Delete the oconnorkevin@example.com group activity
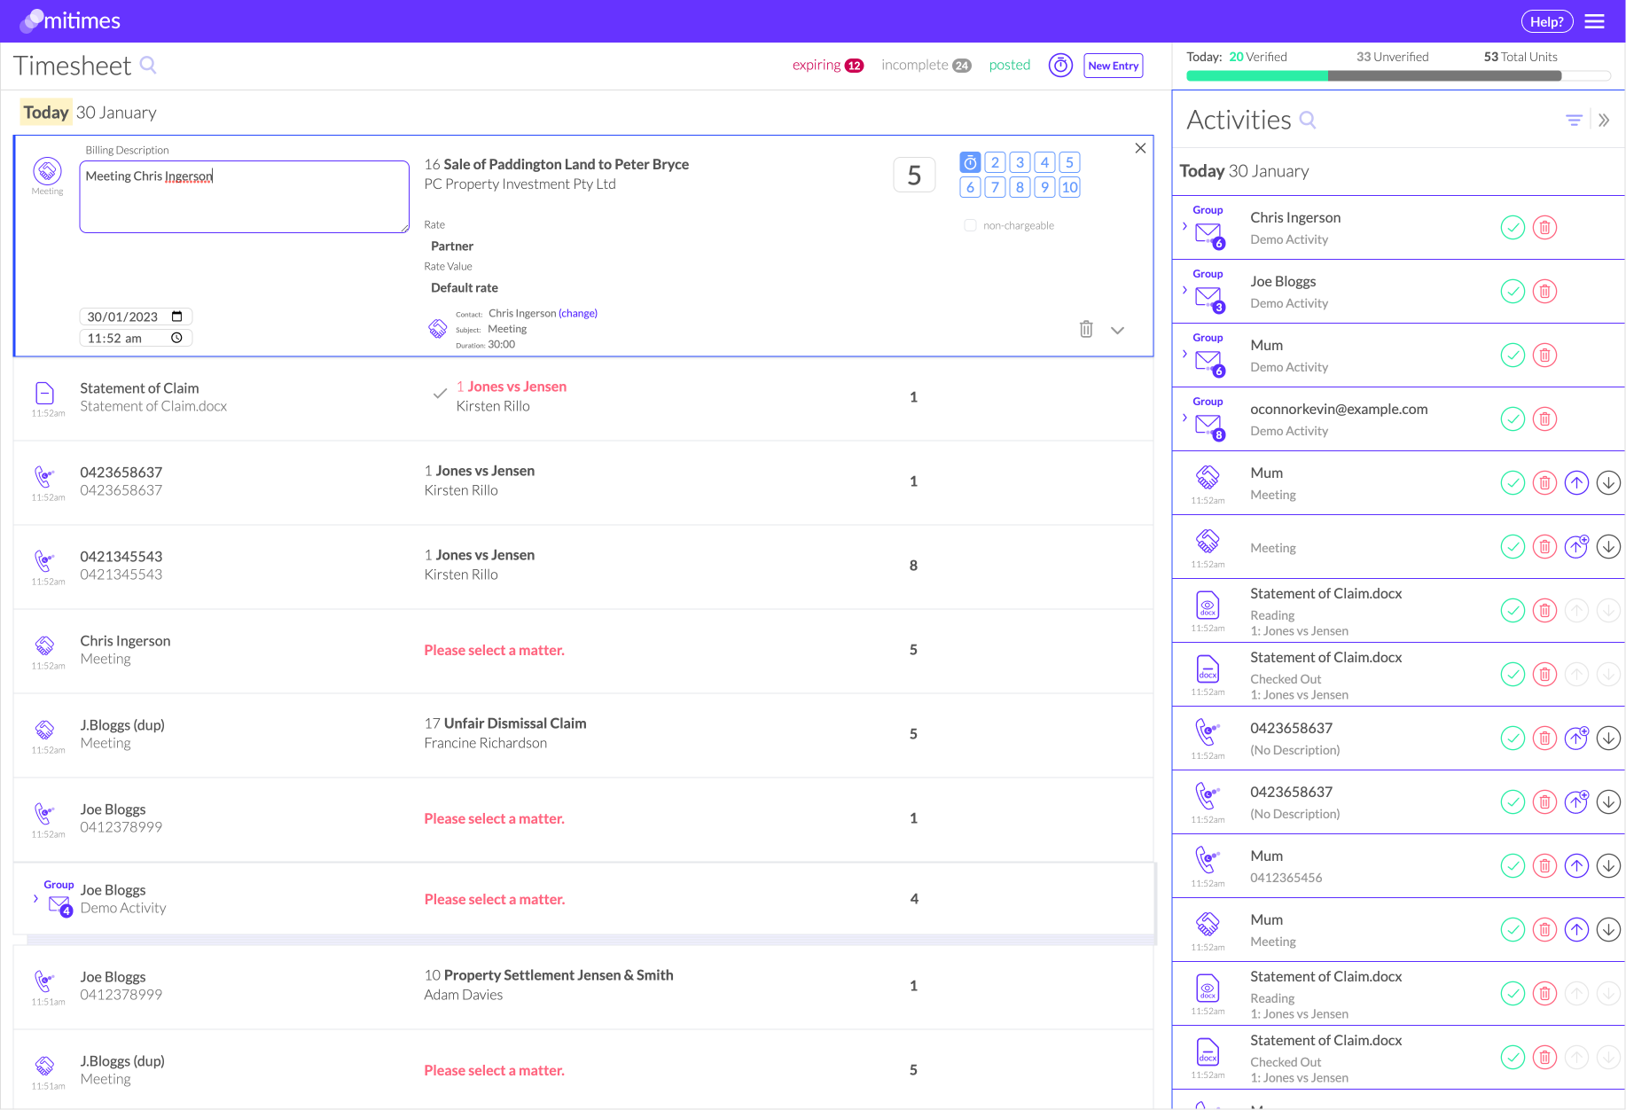This screenshot has height=1110, width=1626. (x=1544, y=419)
